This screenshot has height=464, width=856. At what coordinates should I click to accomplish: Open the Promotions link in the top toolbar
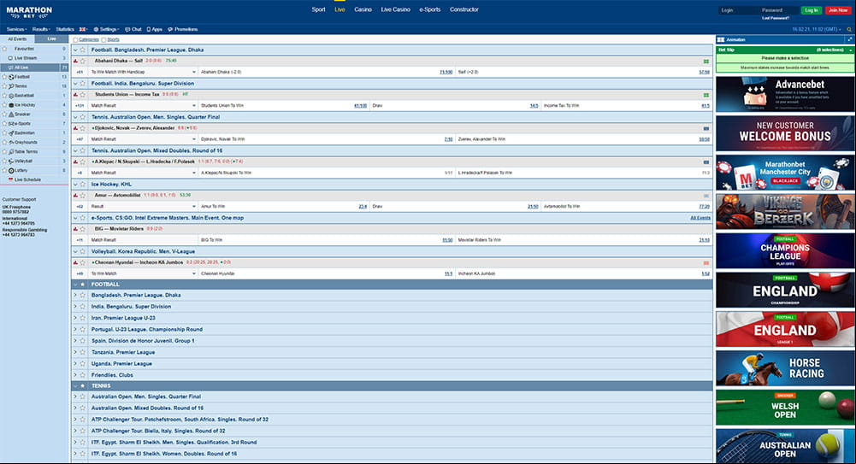(x=182, y=29)
